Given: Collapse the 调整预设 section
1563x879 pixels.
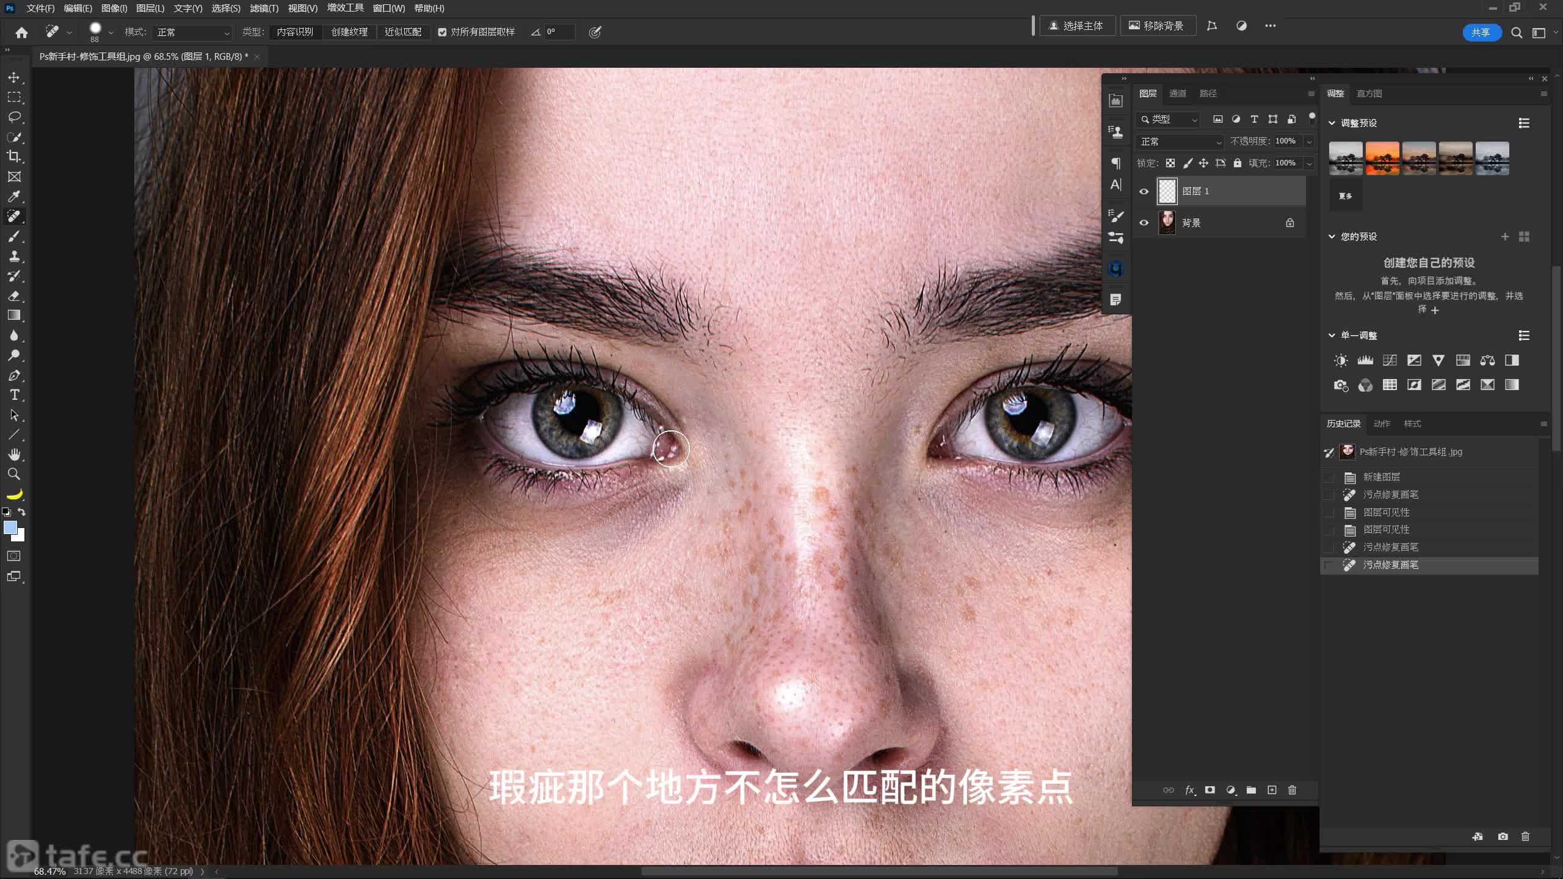Looking at the screenshot, I should coord(1332,123).
